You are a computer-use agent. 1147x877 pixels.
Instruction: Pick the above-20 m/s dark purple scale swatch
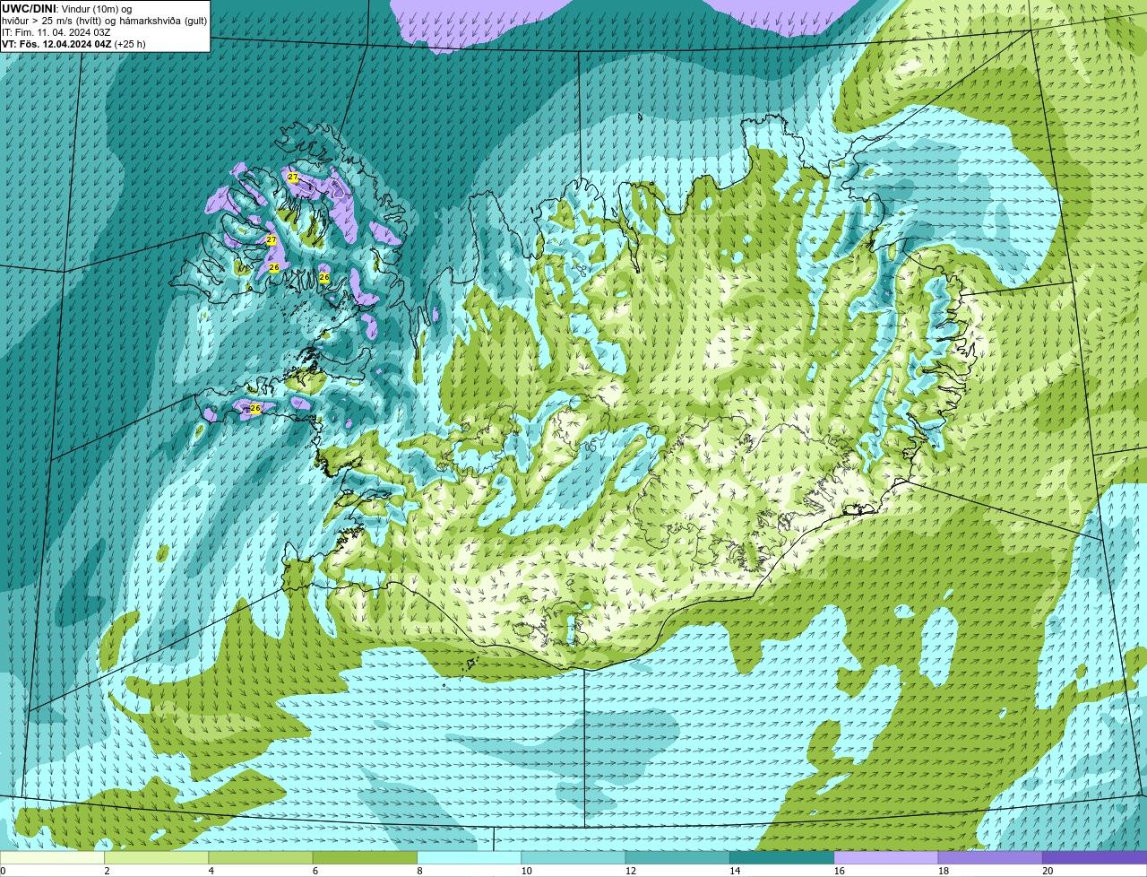[x=1094, y=857]
